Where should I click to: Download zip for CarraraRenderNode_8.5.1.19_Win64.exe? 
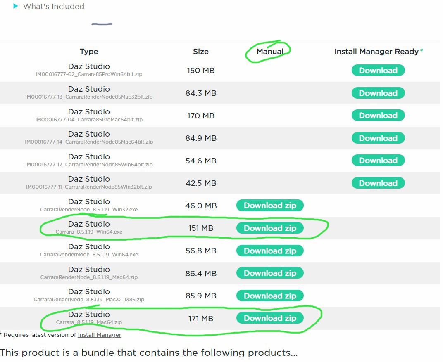pos(270,251)
